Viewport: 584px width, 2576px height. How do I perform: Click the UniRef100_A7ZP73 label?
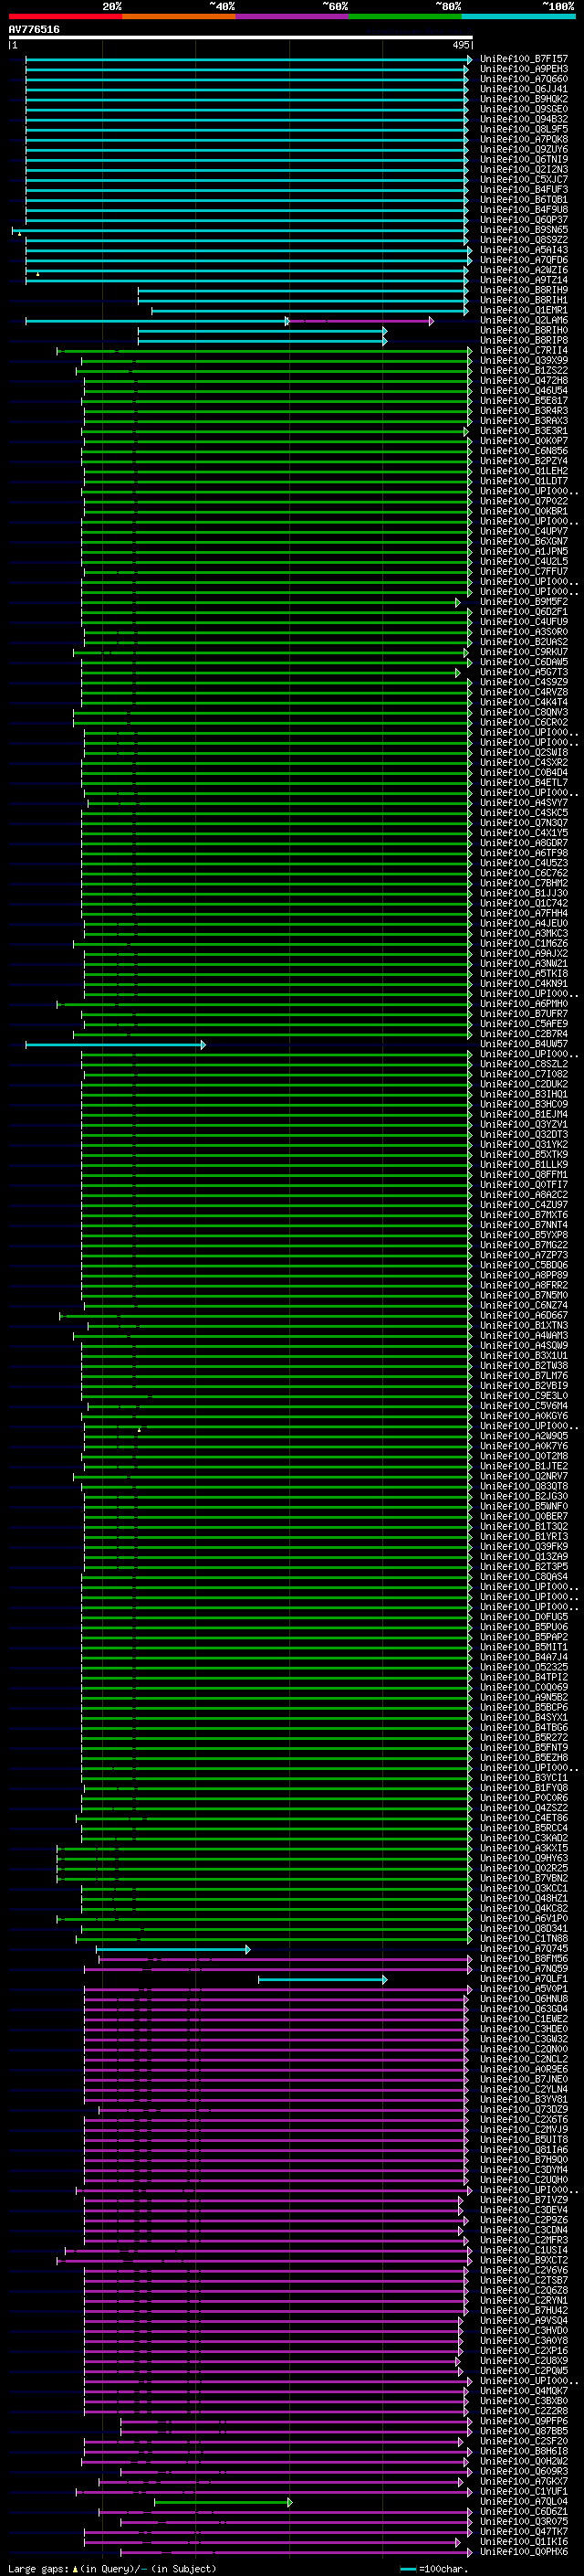click(x=523, y=1256)
